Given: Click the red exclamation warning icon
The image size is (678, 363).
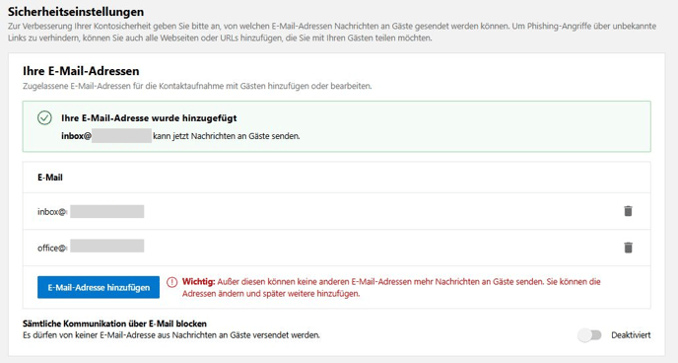Looking at the screenshot, I should pyautogui.click(x=171, y=282).
